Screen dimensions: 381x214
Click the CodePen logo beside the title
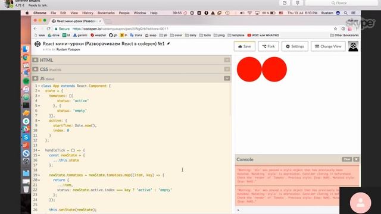[38, 44]
